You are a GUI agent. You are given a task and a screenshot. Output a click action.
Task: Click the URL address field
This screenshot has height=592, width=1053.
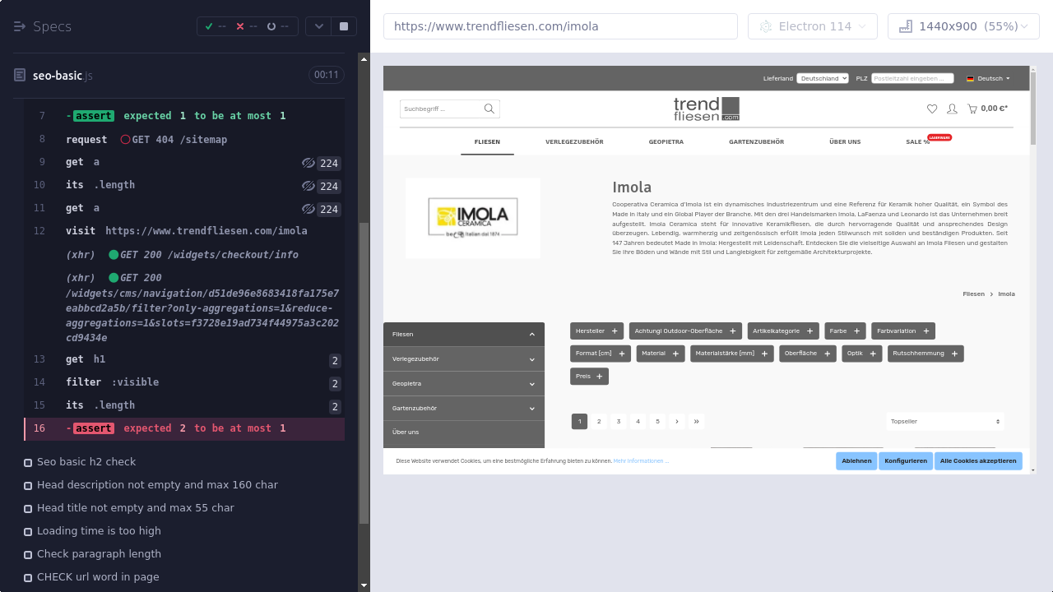559,26
